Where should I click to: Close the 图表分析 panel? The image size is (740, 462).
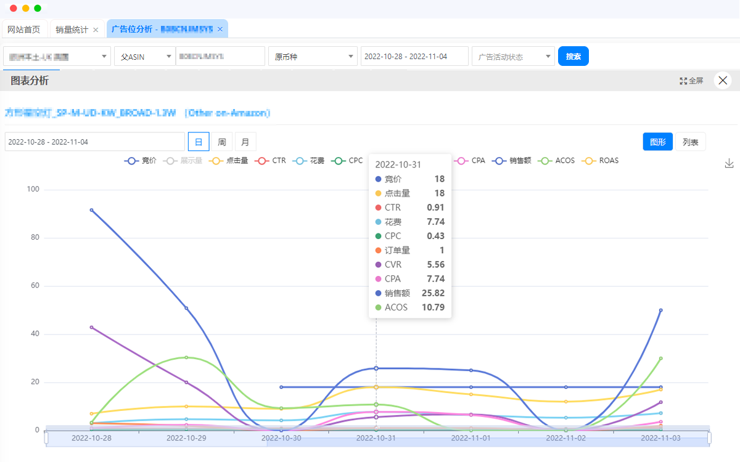[723, 80]
